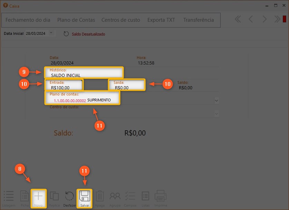Click the Transferência button
Image resolution: width=289 pixels, height=210 pixels.
tap(199, 20)
